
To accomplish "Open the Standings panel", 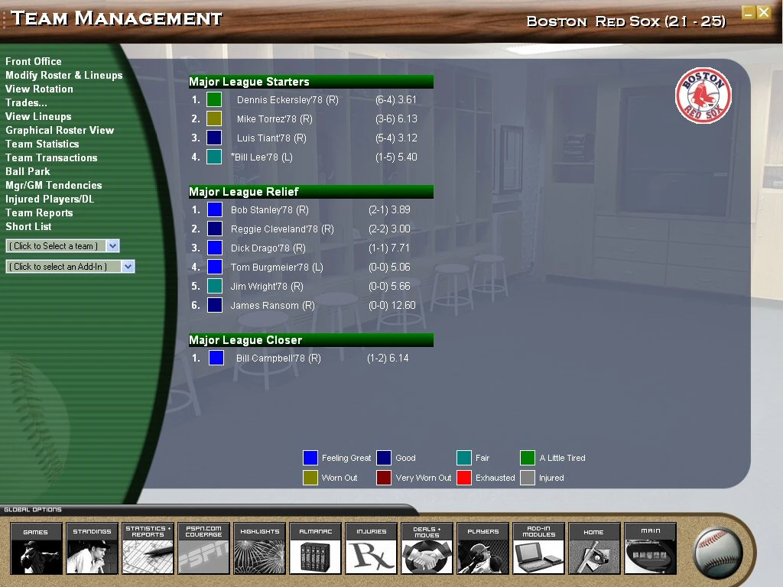I will [92, 548].
